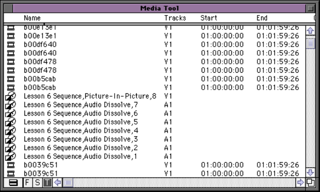
Task: Select the first b00df640 media file icon
Action: click(x=10, y=44)
